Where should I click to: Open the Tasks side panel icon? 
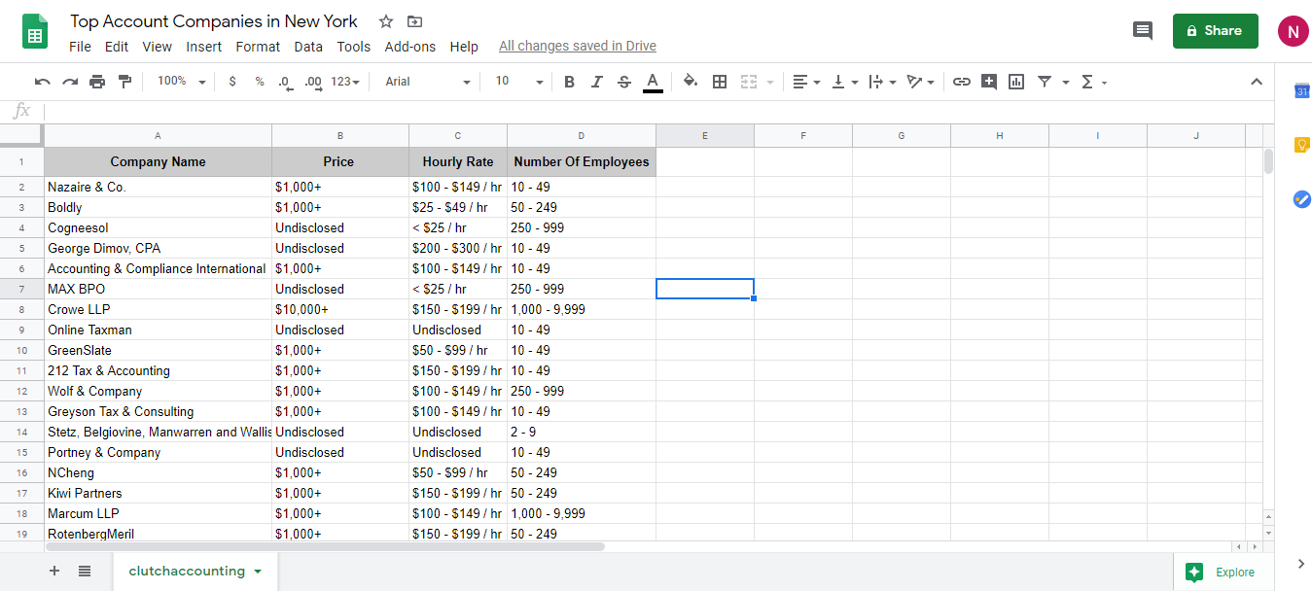click(x=1302, y=198)
